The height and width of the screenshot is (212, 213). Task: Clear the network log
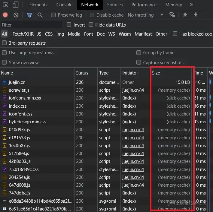tap(16, 15)
